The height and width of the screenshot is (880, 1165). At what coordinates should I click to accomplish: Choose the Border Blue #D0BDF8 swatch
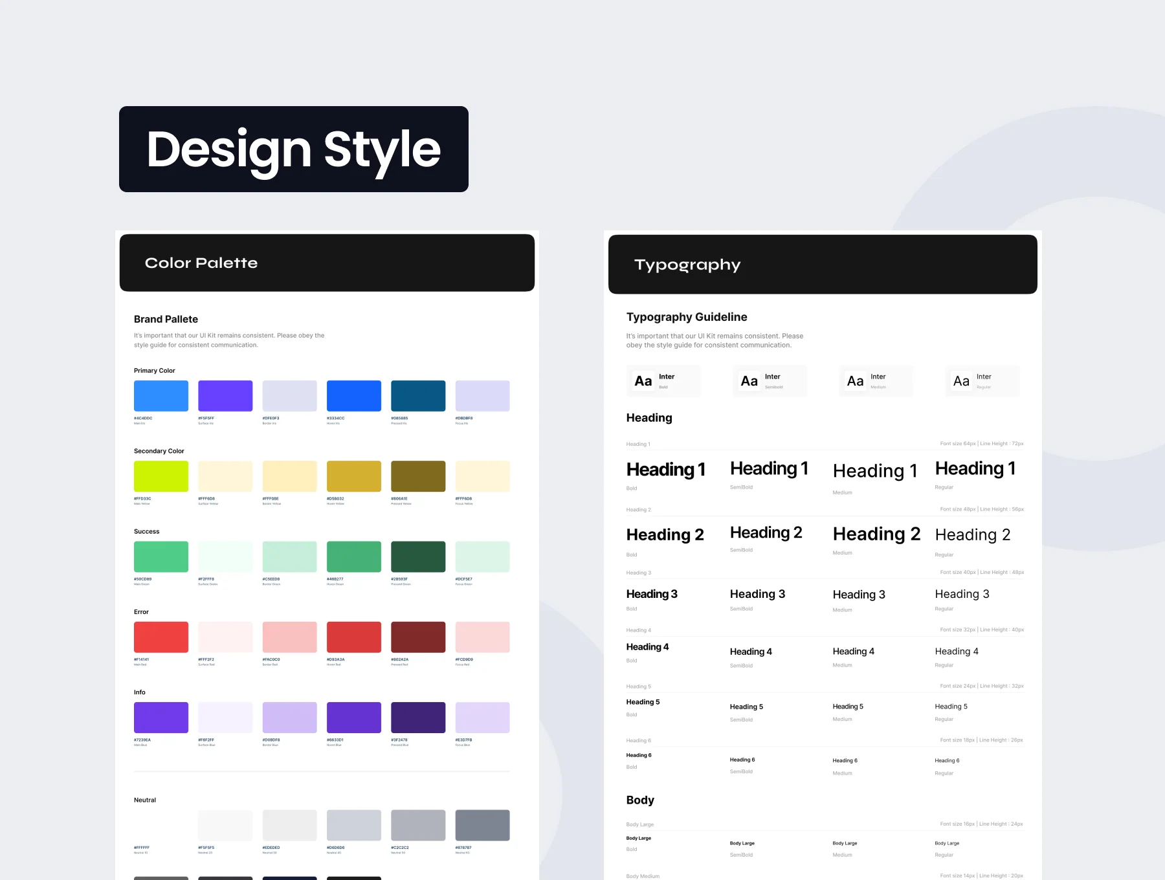(289, 718)
